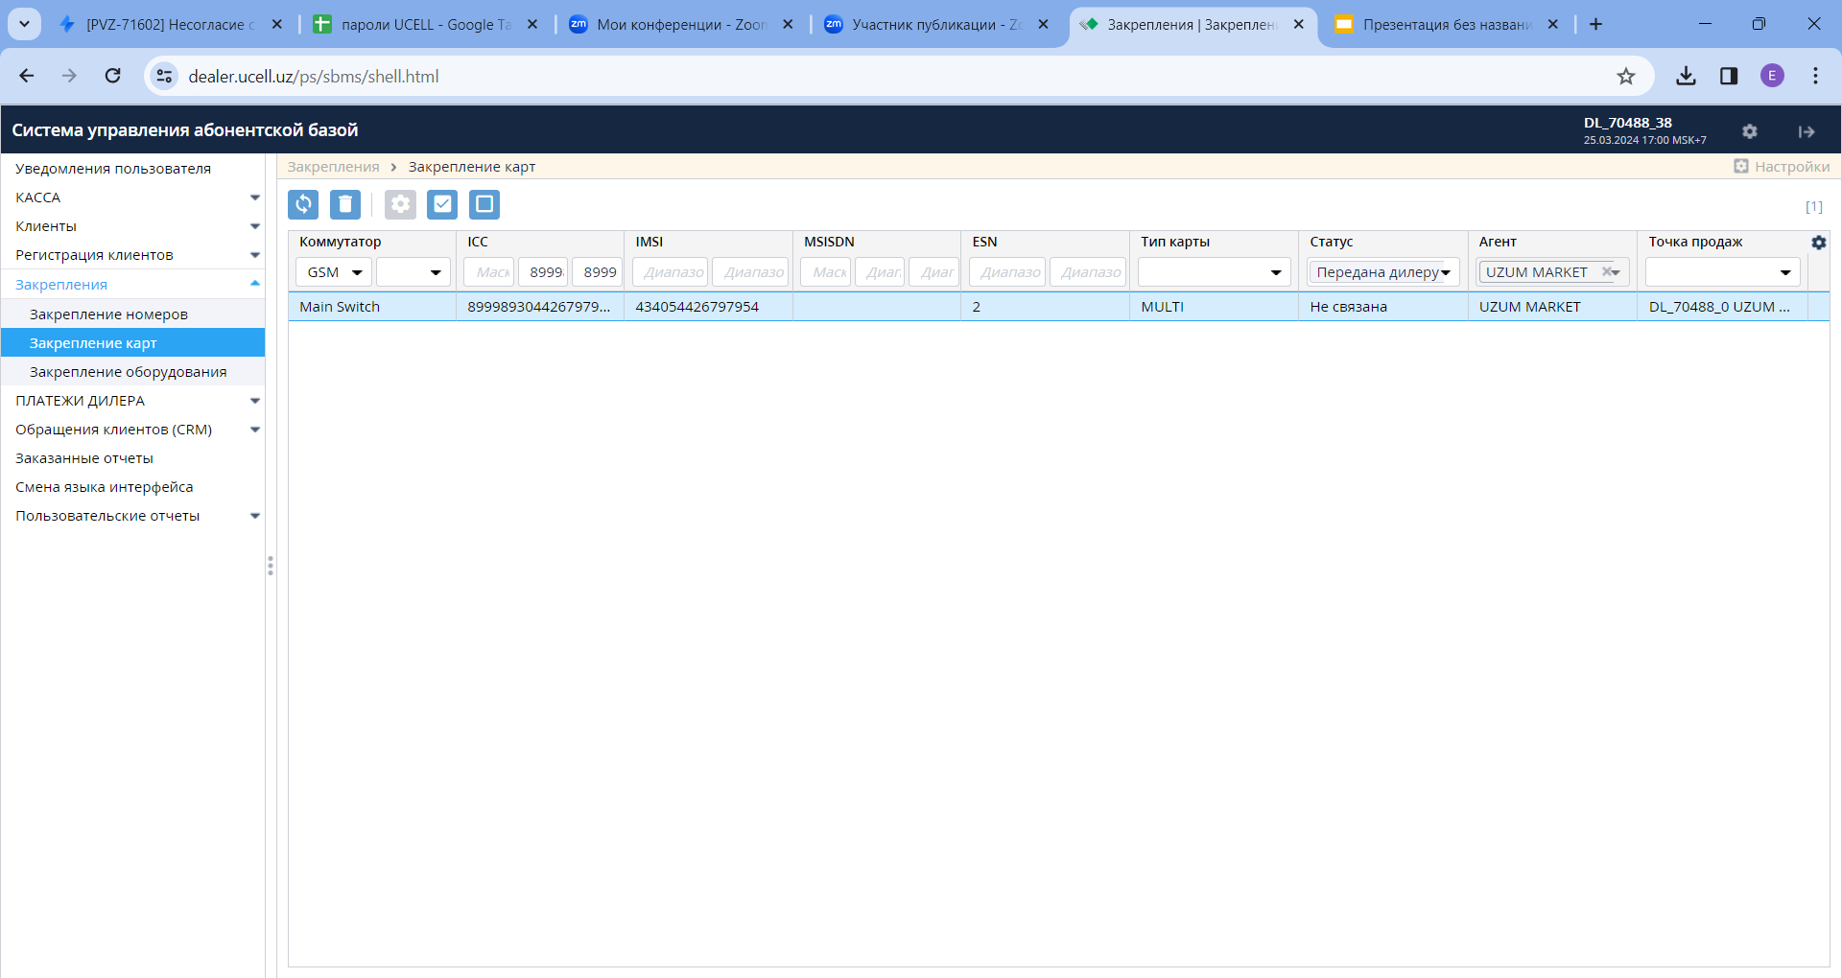Click the [1] record count link
The width and height of the screenshot is (1842, 978).
[1813, 207]
